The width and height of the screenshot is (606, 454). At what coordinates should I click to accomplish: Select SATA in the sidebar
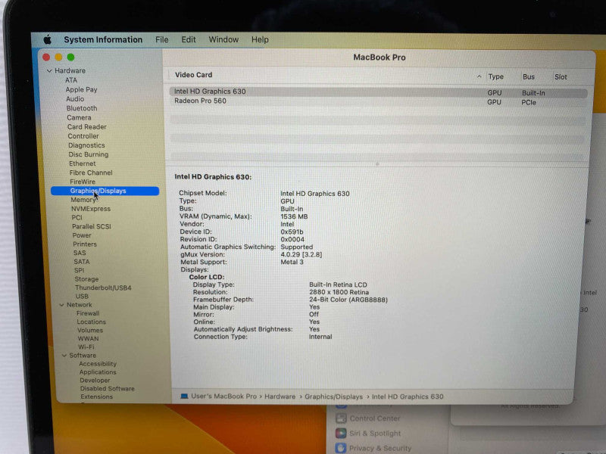point(82,262)
